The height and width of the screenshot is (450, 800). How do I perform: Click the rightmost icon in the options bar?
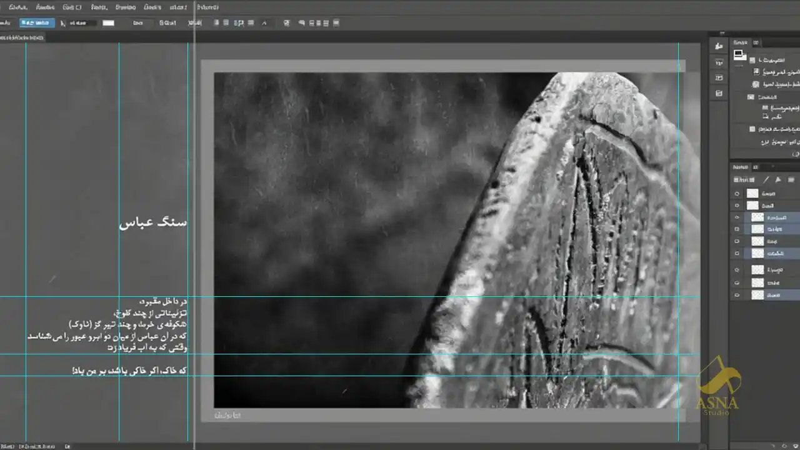click(336, 23)
